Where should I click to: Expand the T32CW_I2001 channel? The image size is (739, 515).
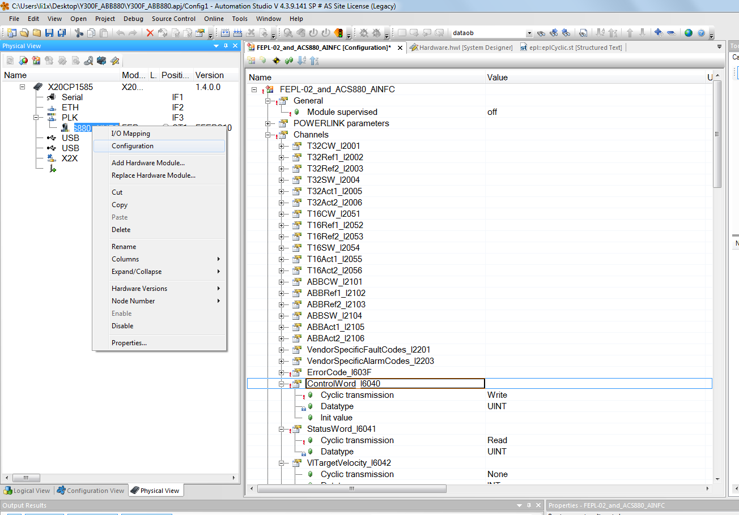click(282, 146)
